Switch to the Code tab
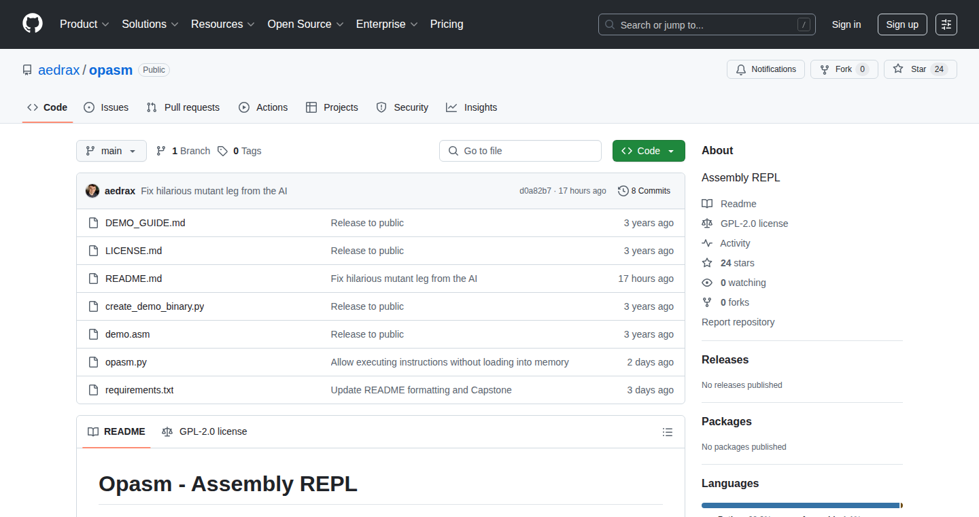The width and height of the screenshot is (979, 517). [x=48, y=107]
